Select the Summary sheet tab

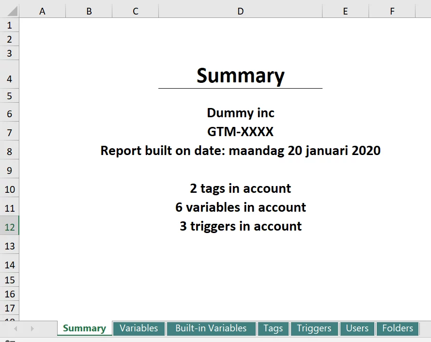(84, 328)
